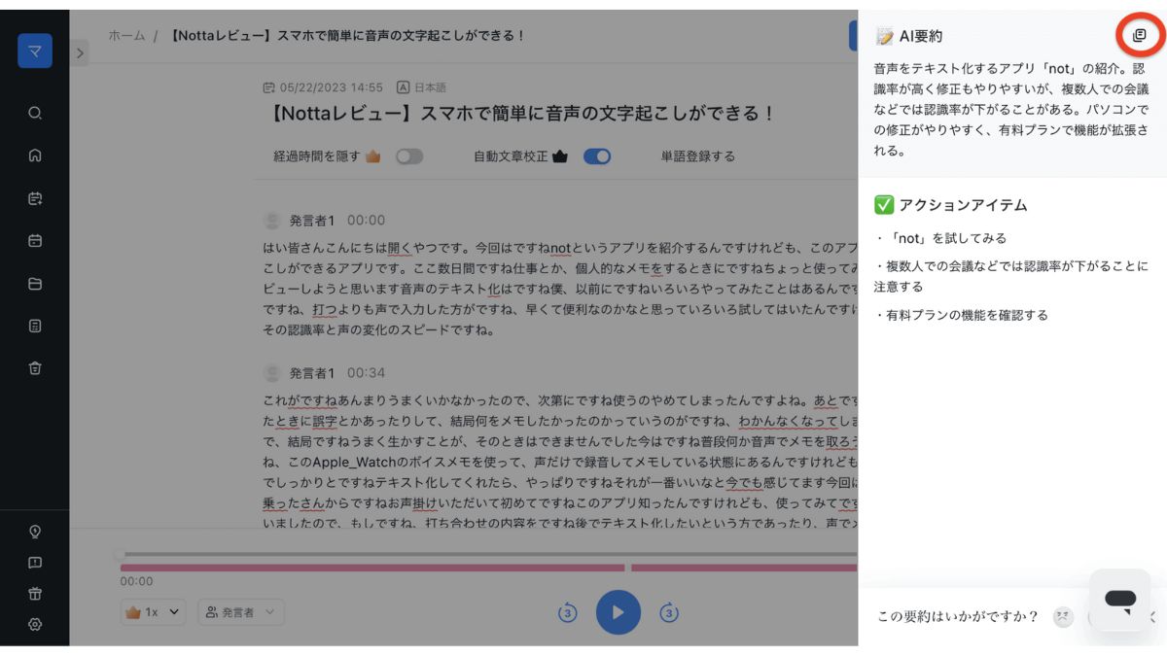Open the document list icon in the sidebar
Viewport: 1167px width, 656px height.
click(x=35, y=326)
